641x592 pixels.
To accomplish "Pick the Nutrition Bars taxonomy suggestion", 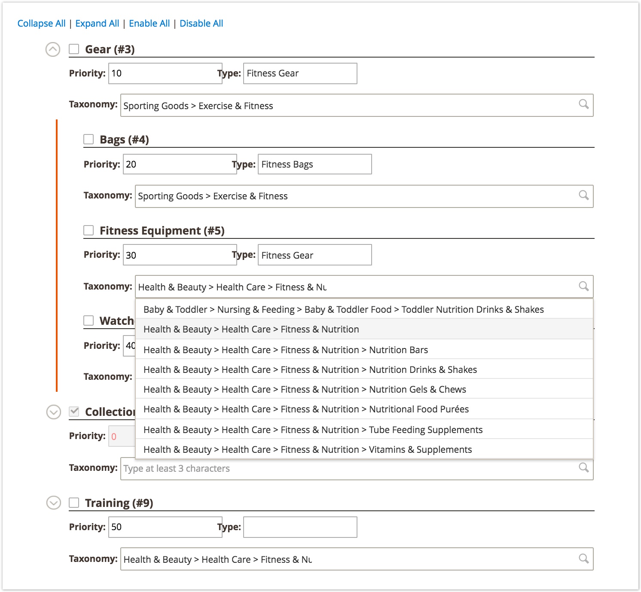I will tap(364, 350).
